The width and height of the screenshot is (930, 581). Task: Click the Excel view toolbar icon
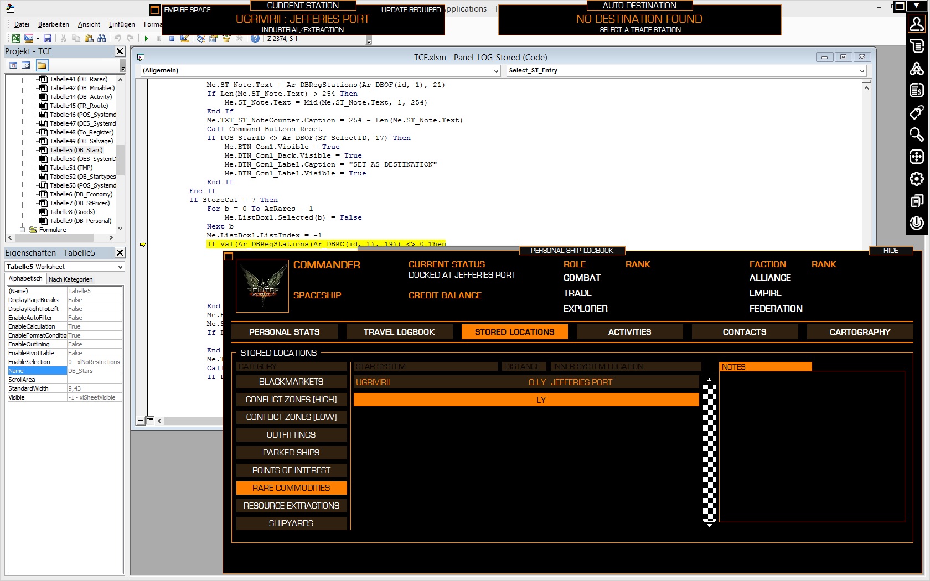click(x=16, y=38)
